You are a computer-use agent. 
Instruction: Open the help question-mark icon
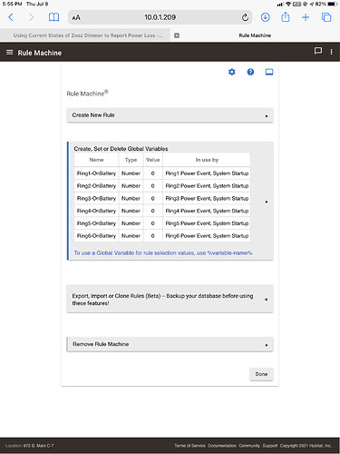coord(250,72)
